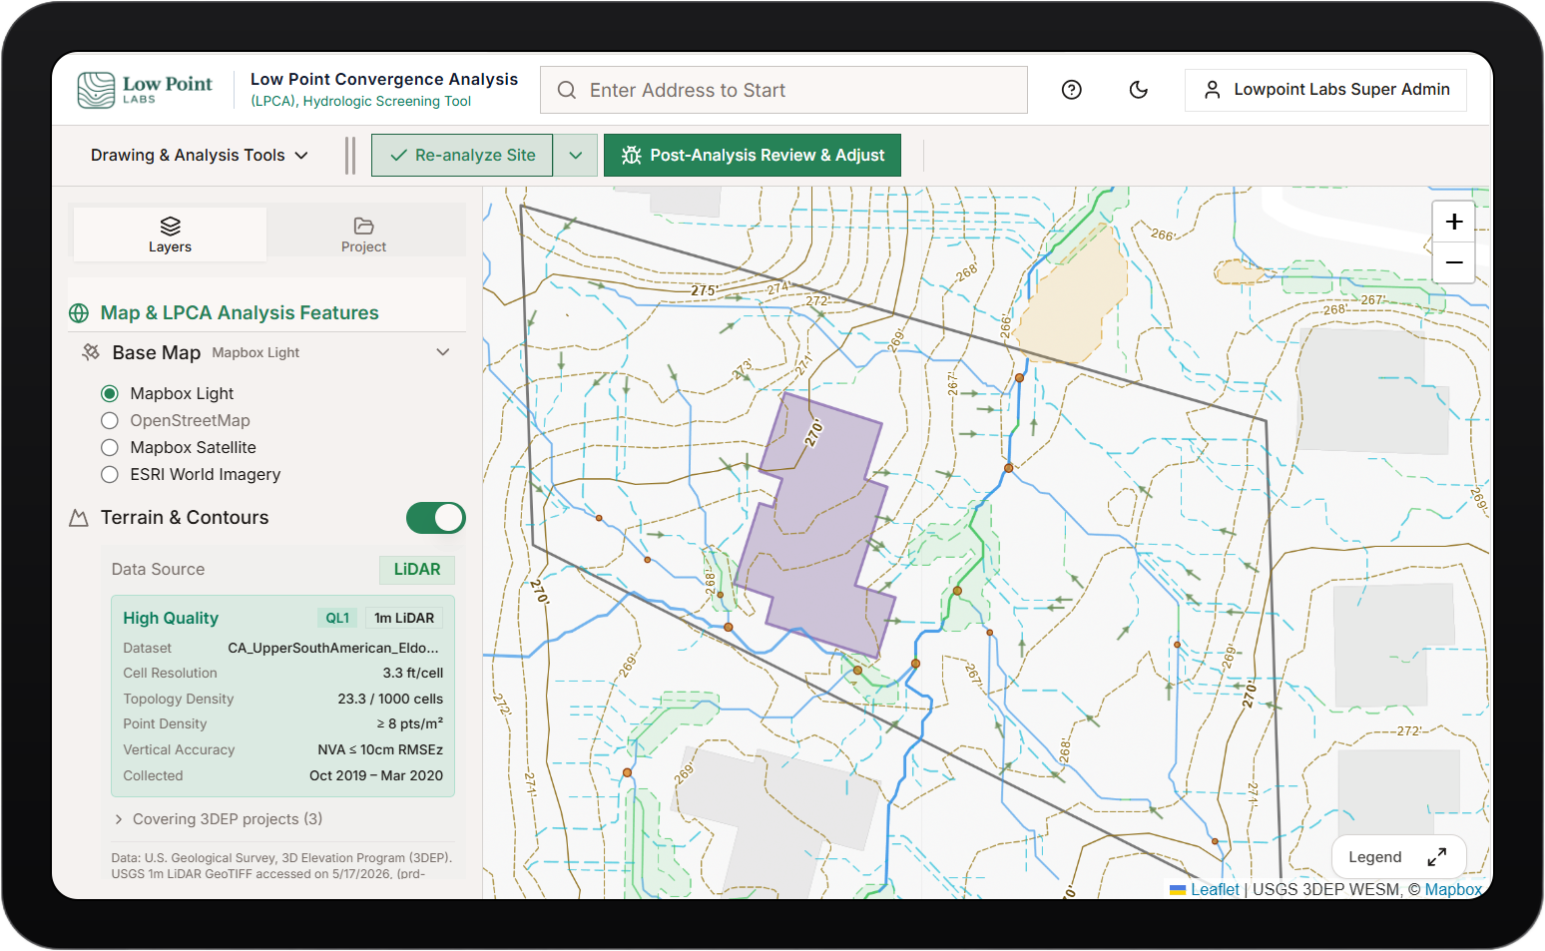Select Mapbox Satellite base map
The width and height of the screenshot is (1545, 951).
tap(110, 448)
